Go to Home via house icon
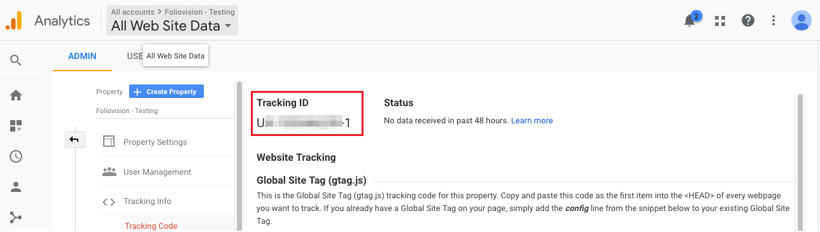This screenshot has height=232, width=820. pyautogui.click(x=16, y=95)
